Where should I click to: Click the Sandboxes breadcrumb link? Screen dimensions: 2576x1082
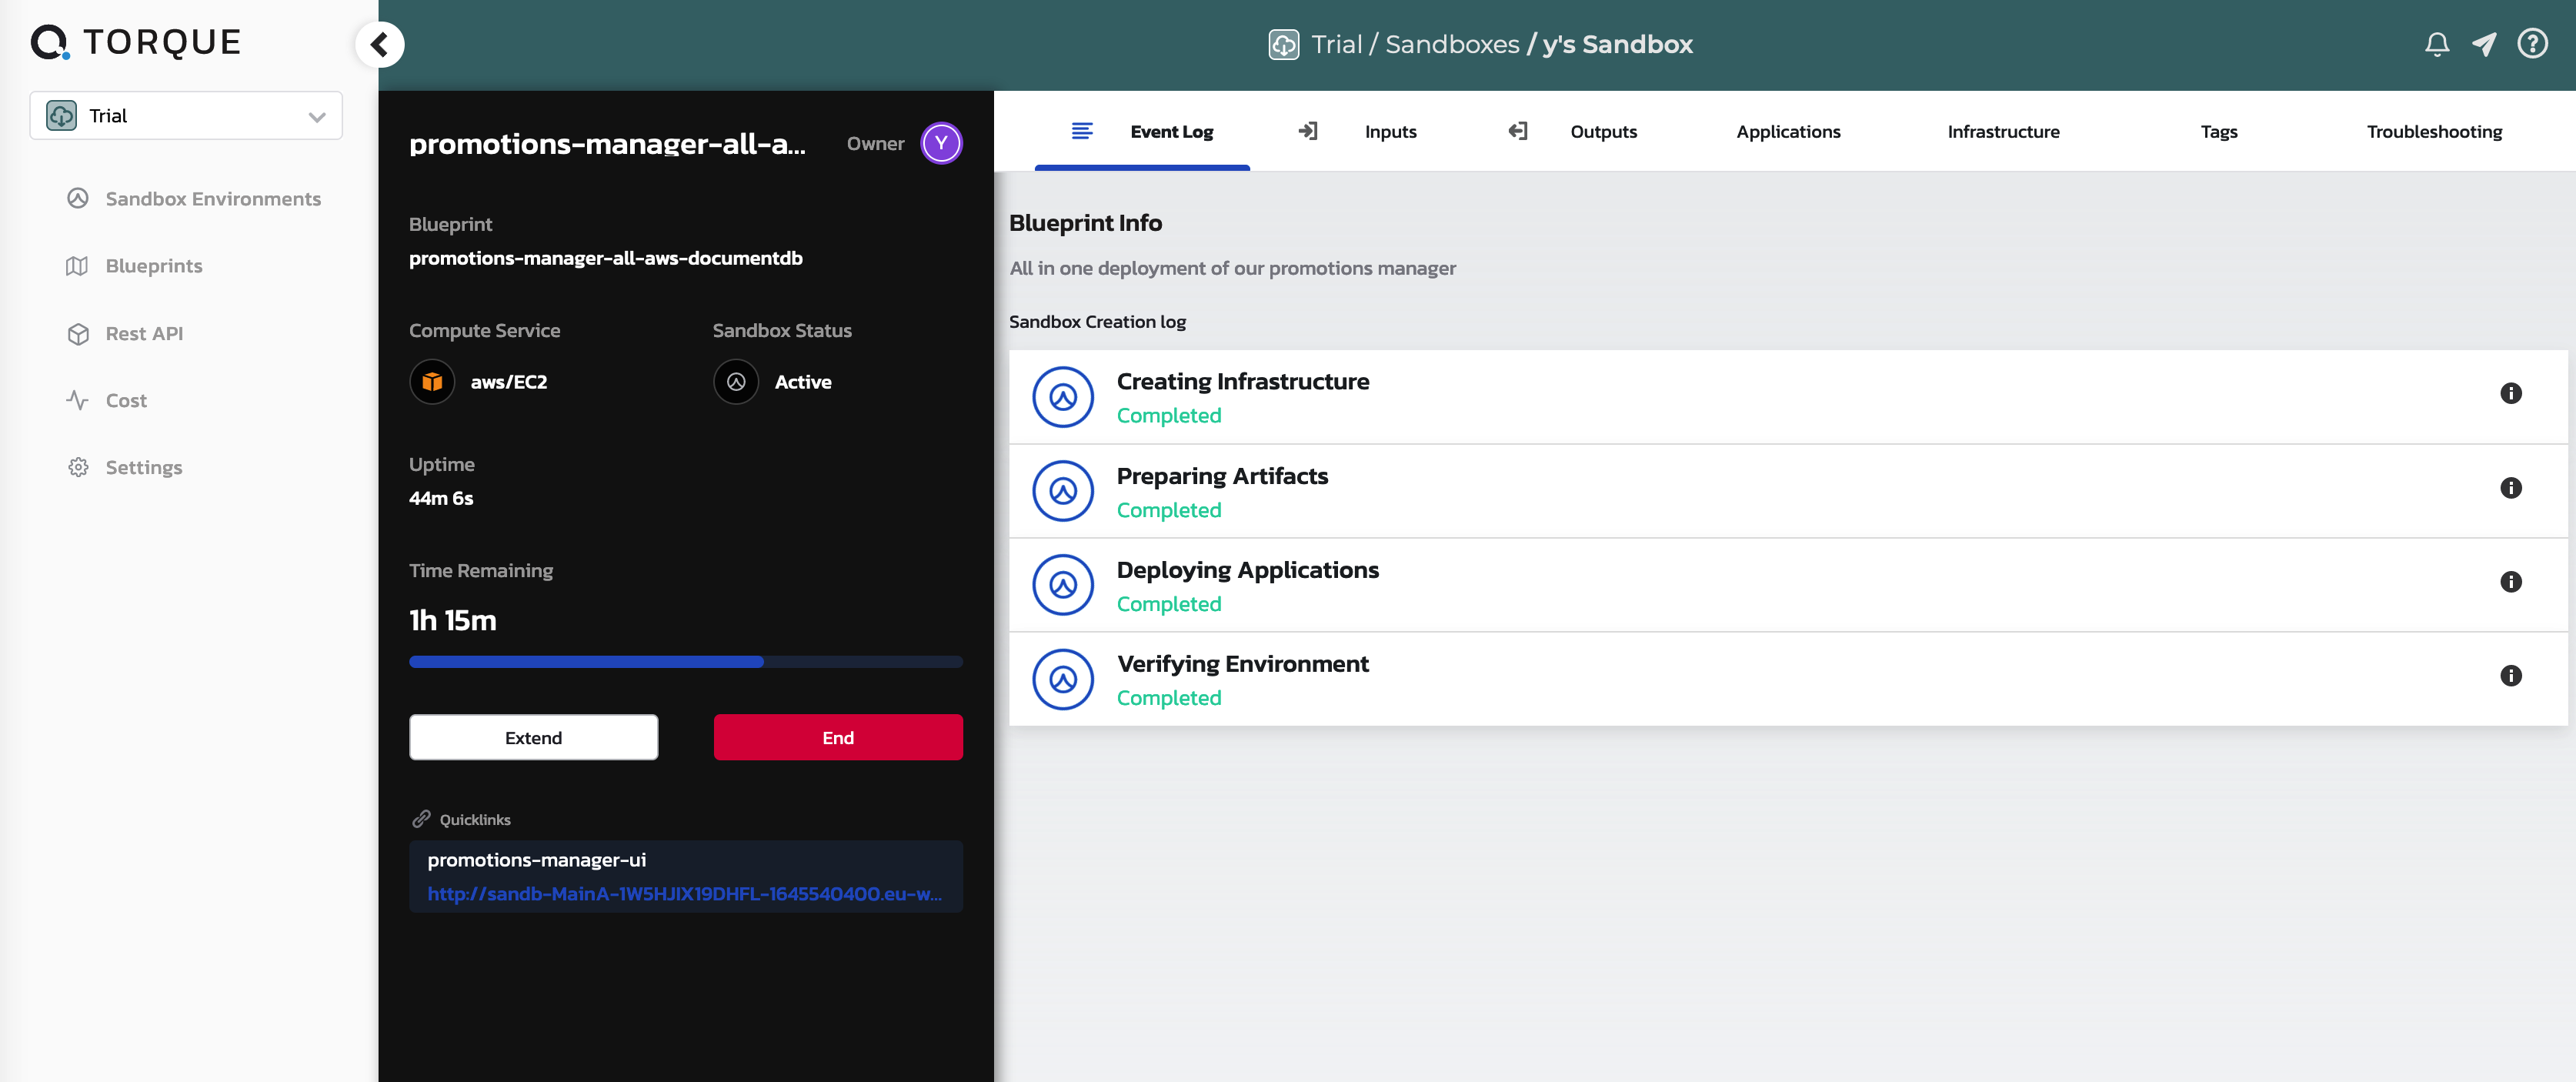(1452, 44)
